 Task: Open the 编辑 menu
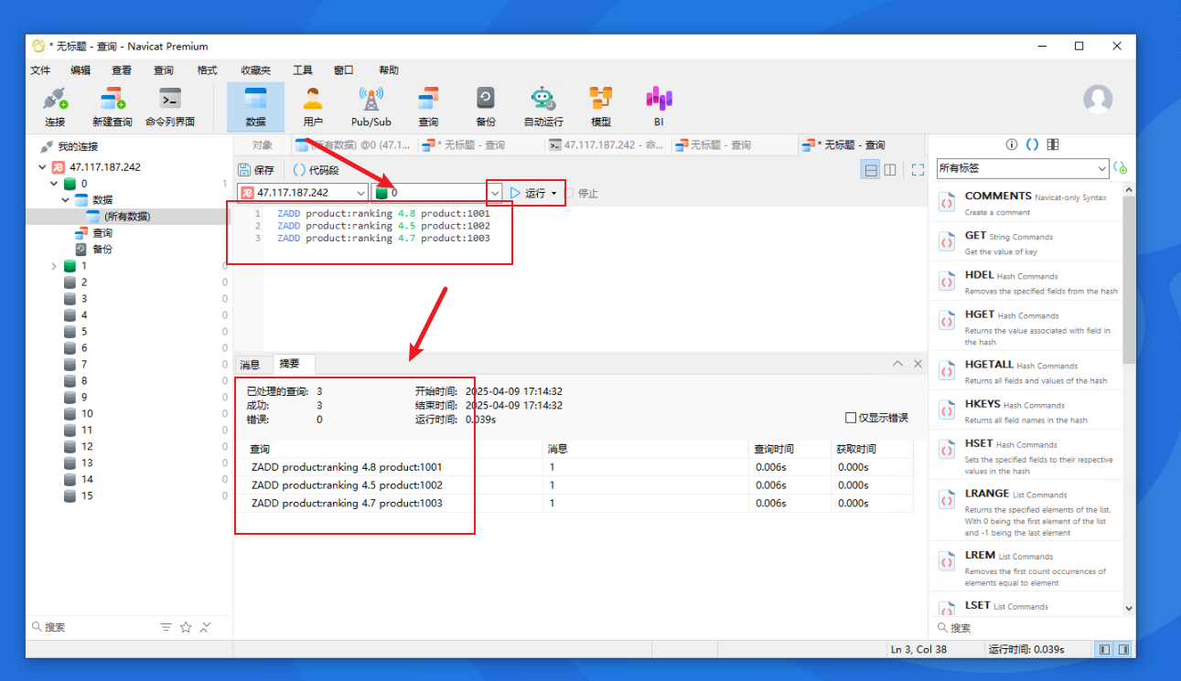pyautogui.click(x=81, y=70)
